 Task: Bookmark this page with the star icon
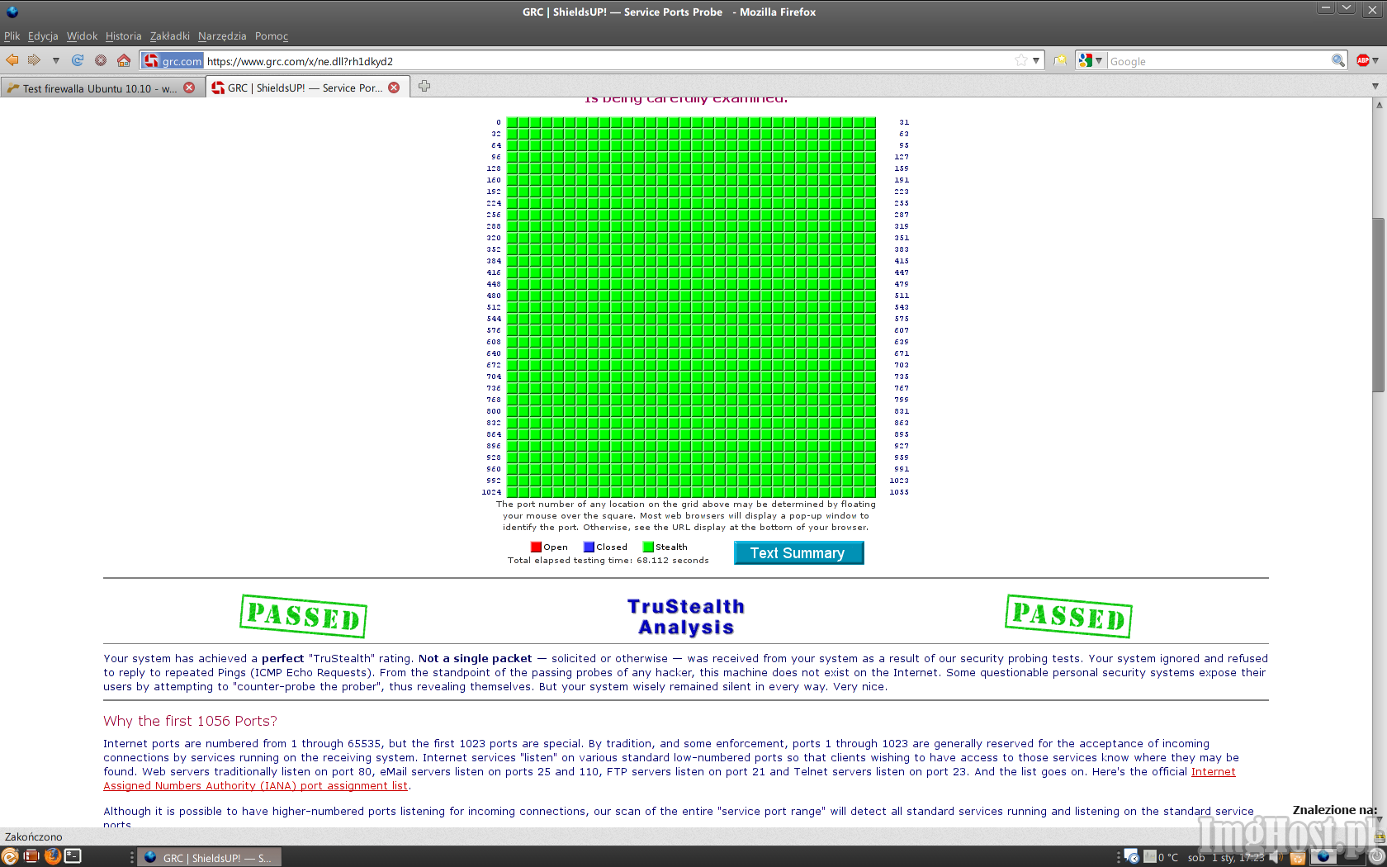coord(1021,60)
